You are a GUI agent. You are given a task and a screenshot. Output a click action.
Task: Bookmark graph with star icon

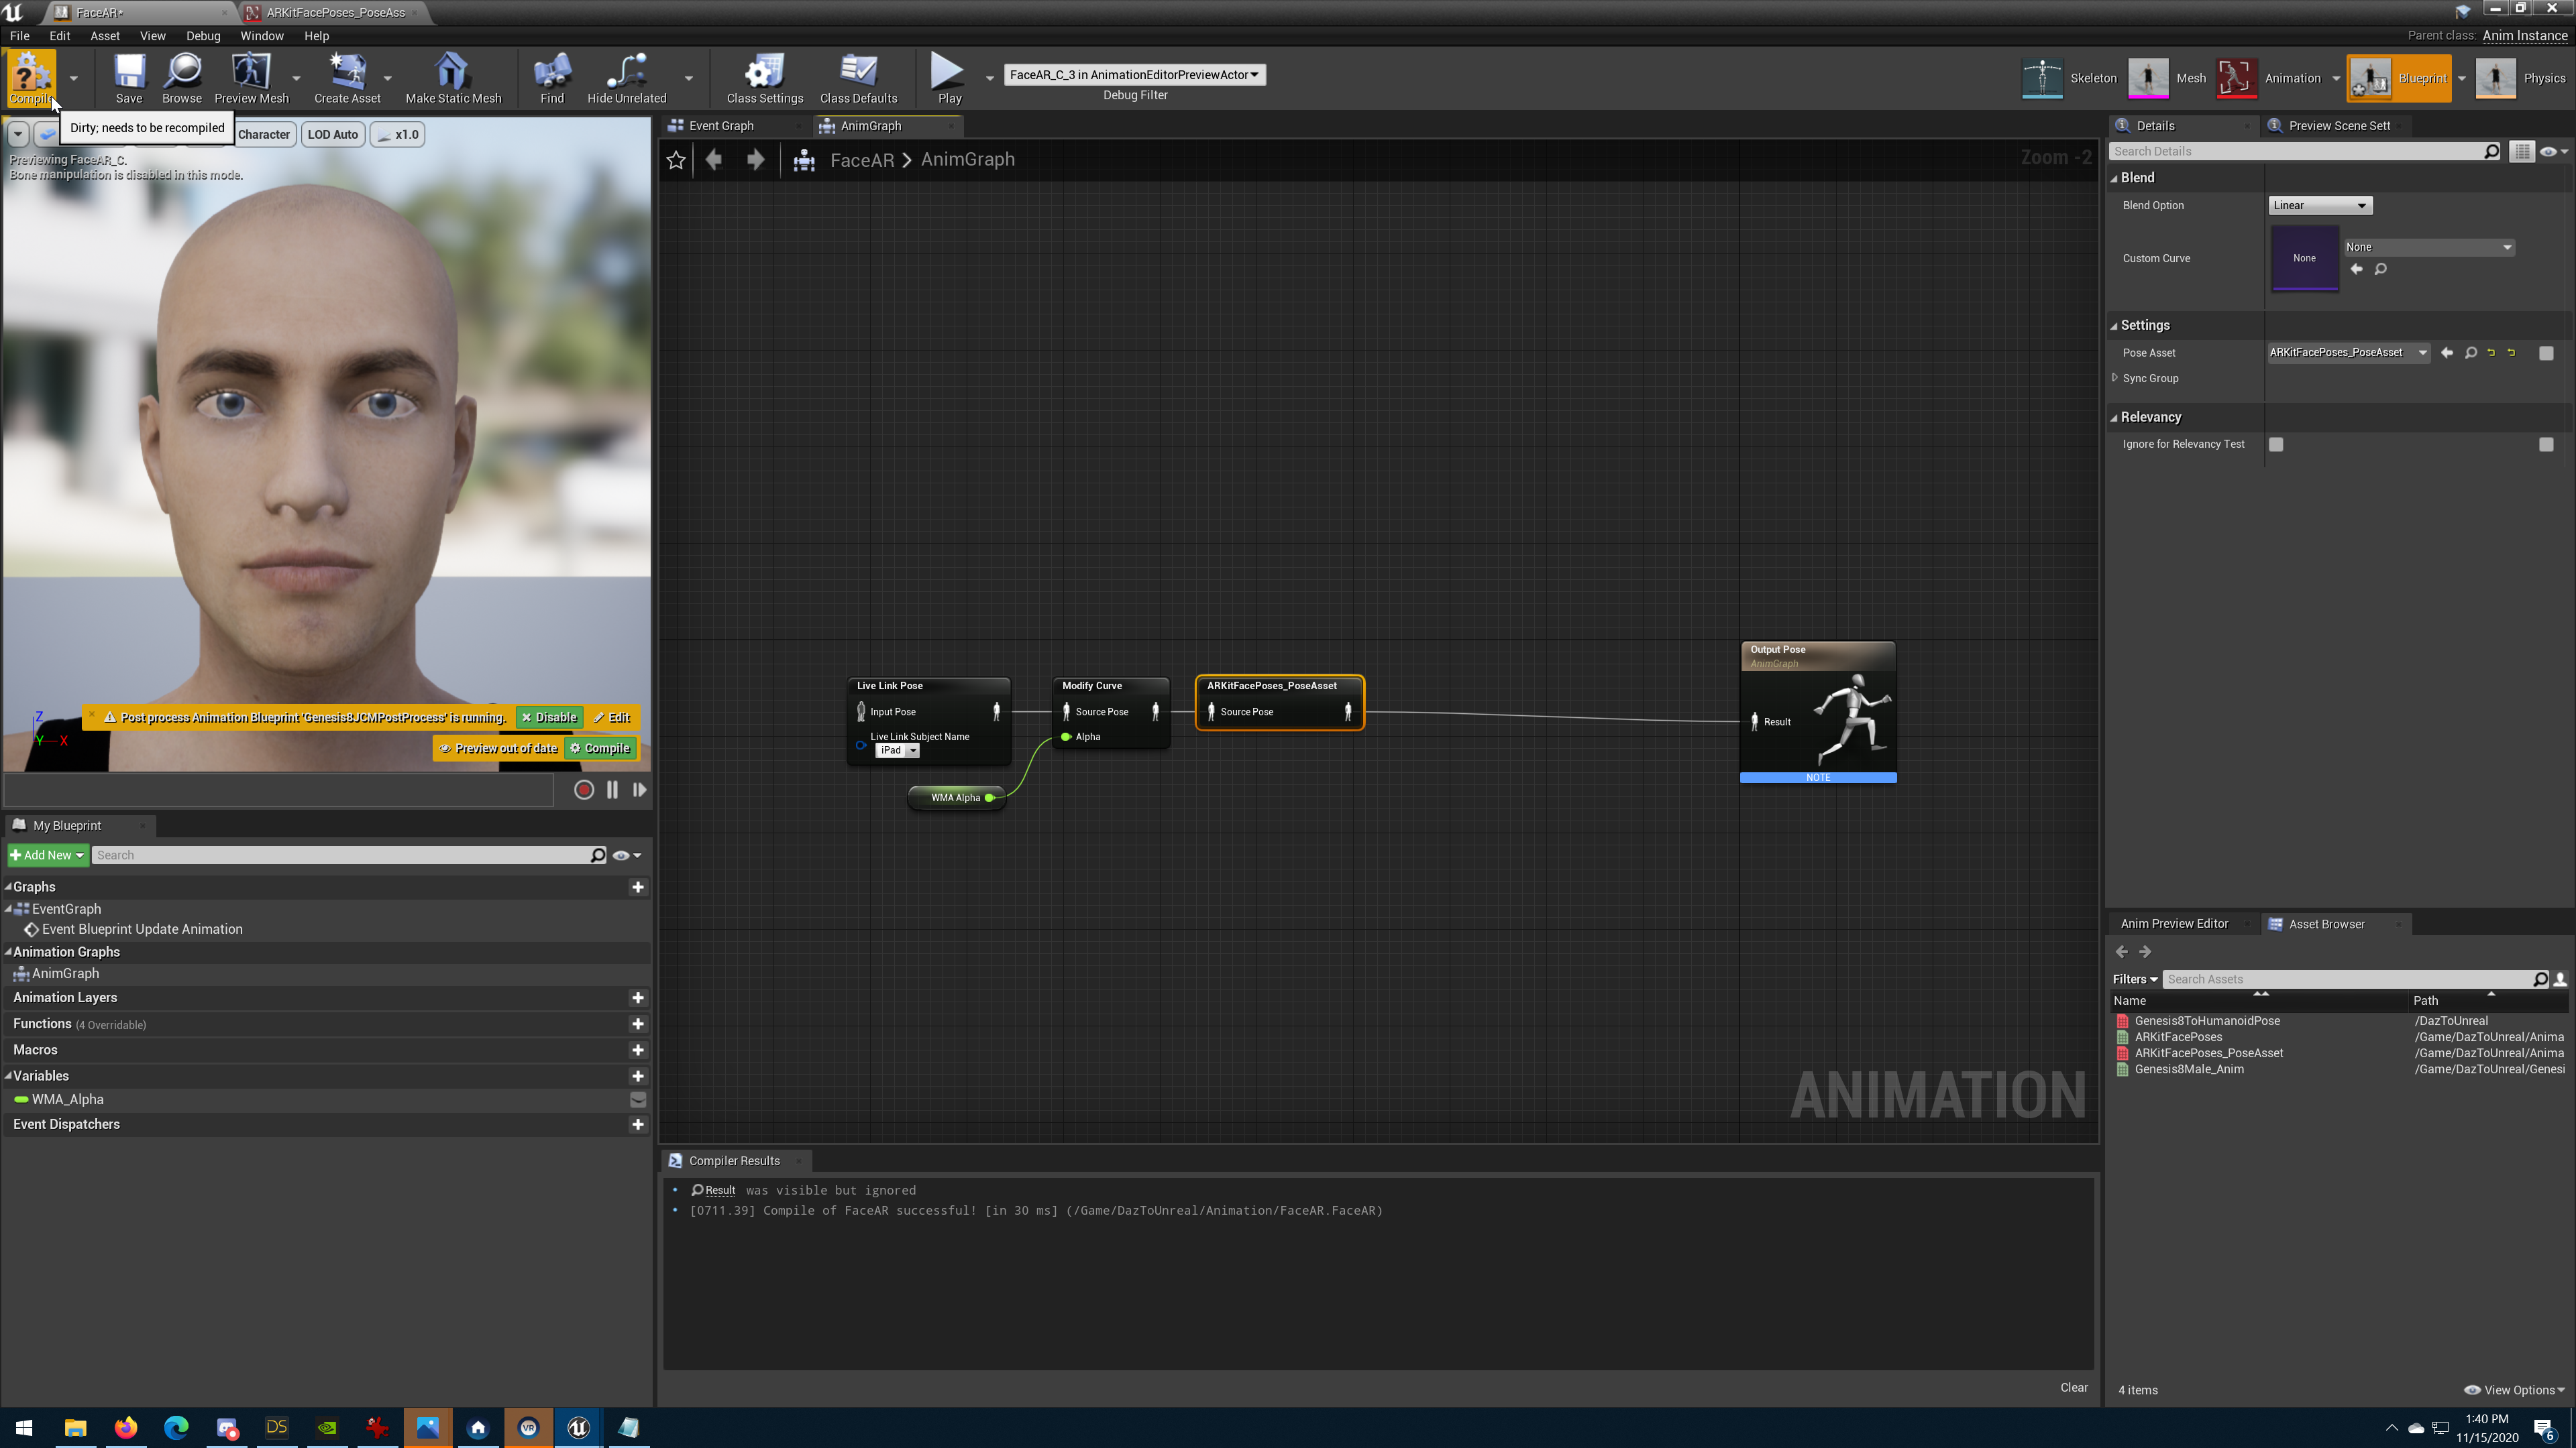[x=676, y=160]
